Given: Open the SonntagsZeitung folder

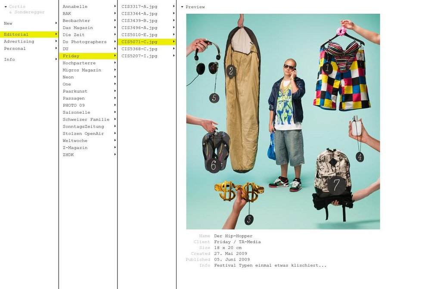Looking at the screenshot, I should tap(83, 127).
